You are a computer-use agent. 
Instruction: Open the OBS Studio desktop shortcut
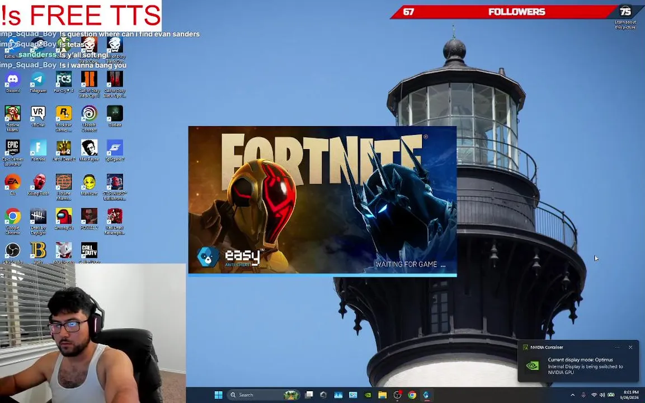[13, 253]
